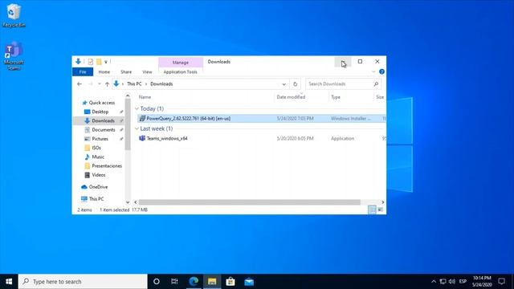Collapse the Last week (1) group
Viewport: 514px width, 289px height.
(x=137, y=128)
